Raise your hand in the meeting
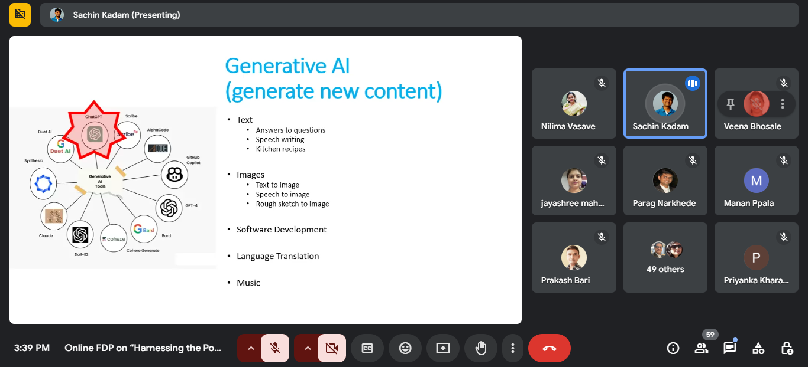The image size is (808, 367). pos(481,348)
